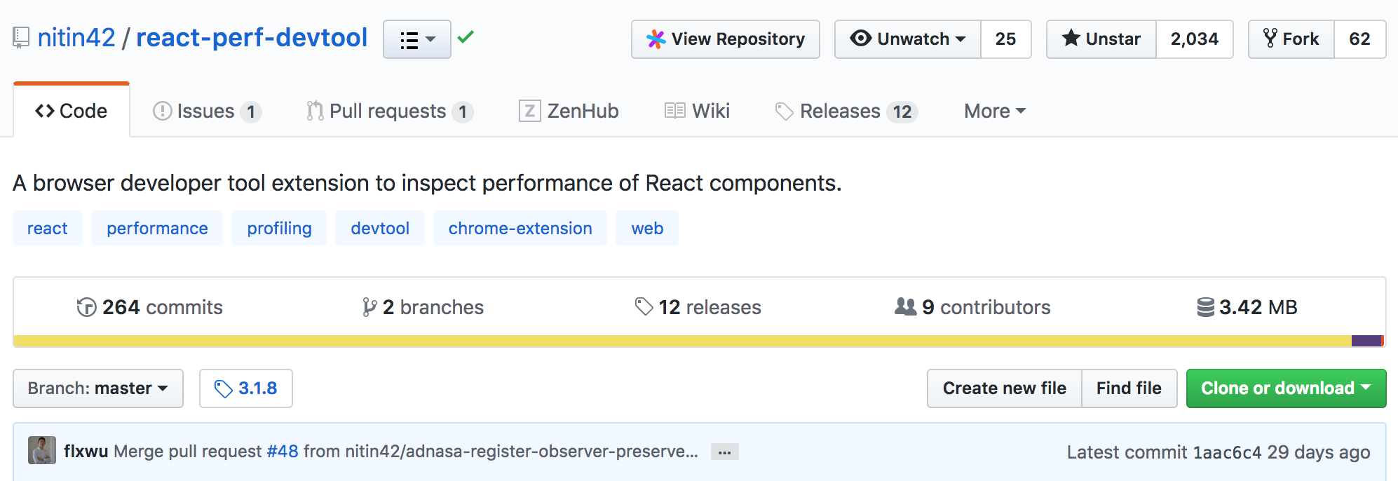Click the 3.1.8 version tag button
1398x481 pixels.
(246, 388)
